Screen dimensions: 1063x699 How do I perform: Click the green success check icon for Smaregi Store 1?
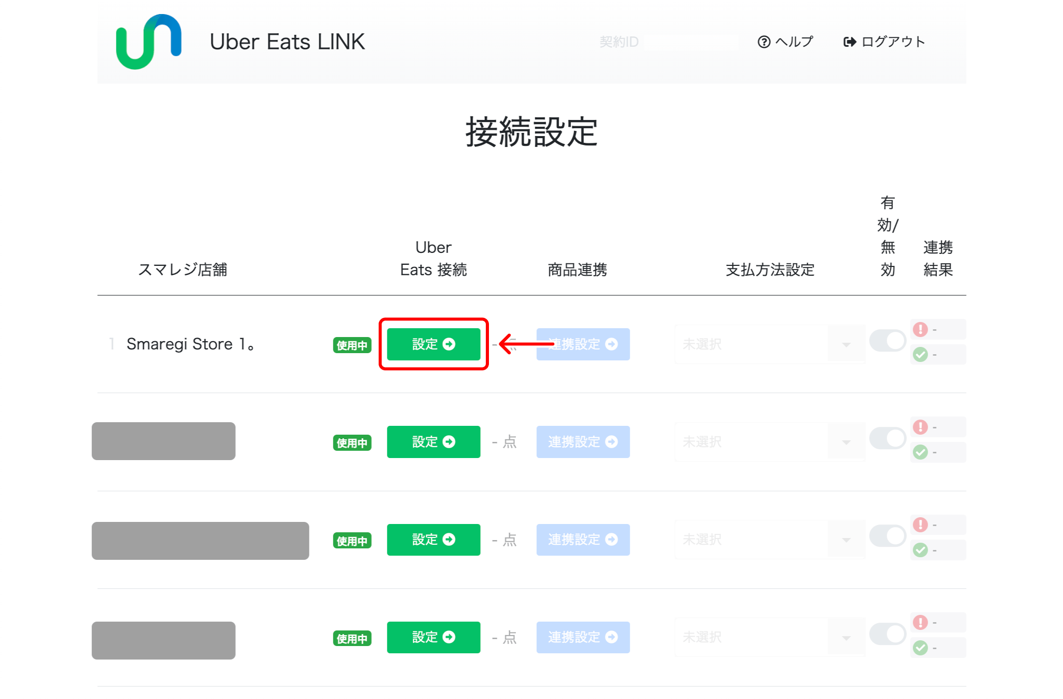920,355
